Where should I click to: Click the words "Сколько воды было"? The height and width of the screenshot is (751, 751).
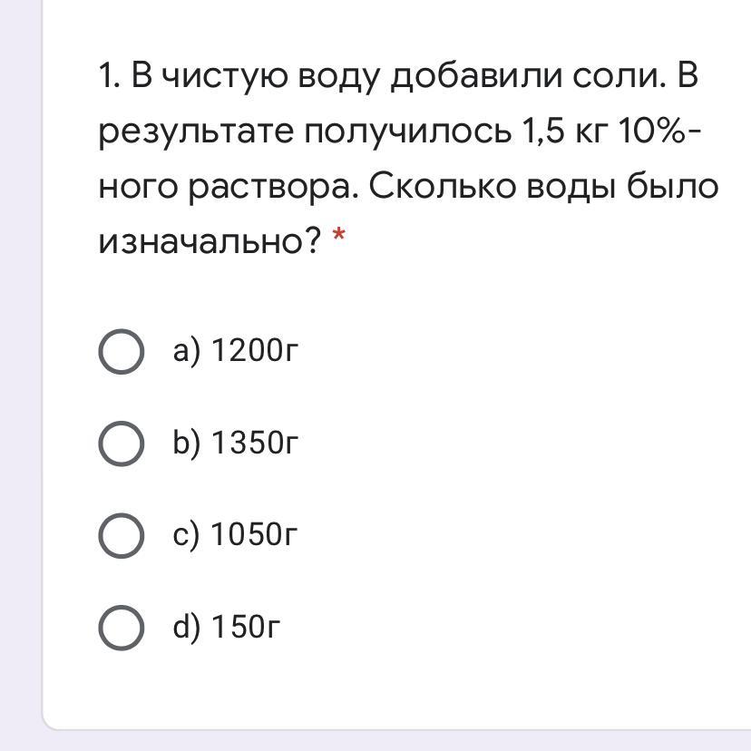point(544,187)
